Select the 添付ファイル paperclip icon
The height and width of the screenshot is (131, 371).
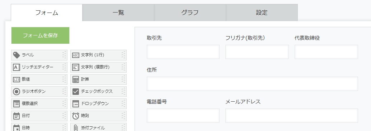click(x=75, y=128)
